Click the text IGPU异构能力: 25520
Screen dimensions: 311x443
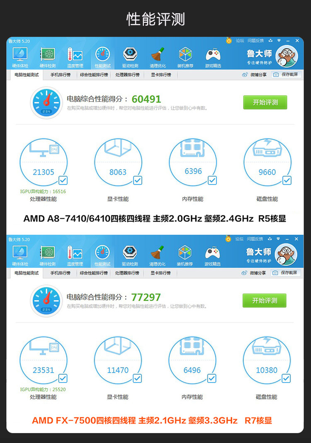coord(43,389)
